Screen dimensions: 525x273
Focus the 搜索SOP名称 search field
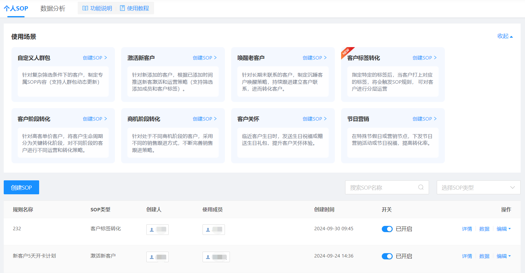pos(387,187)
